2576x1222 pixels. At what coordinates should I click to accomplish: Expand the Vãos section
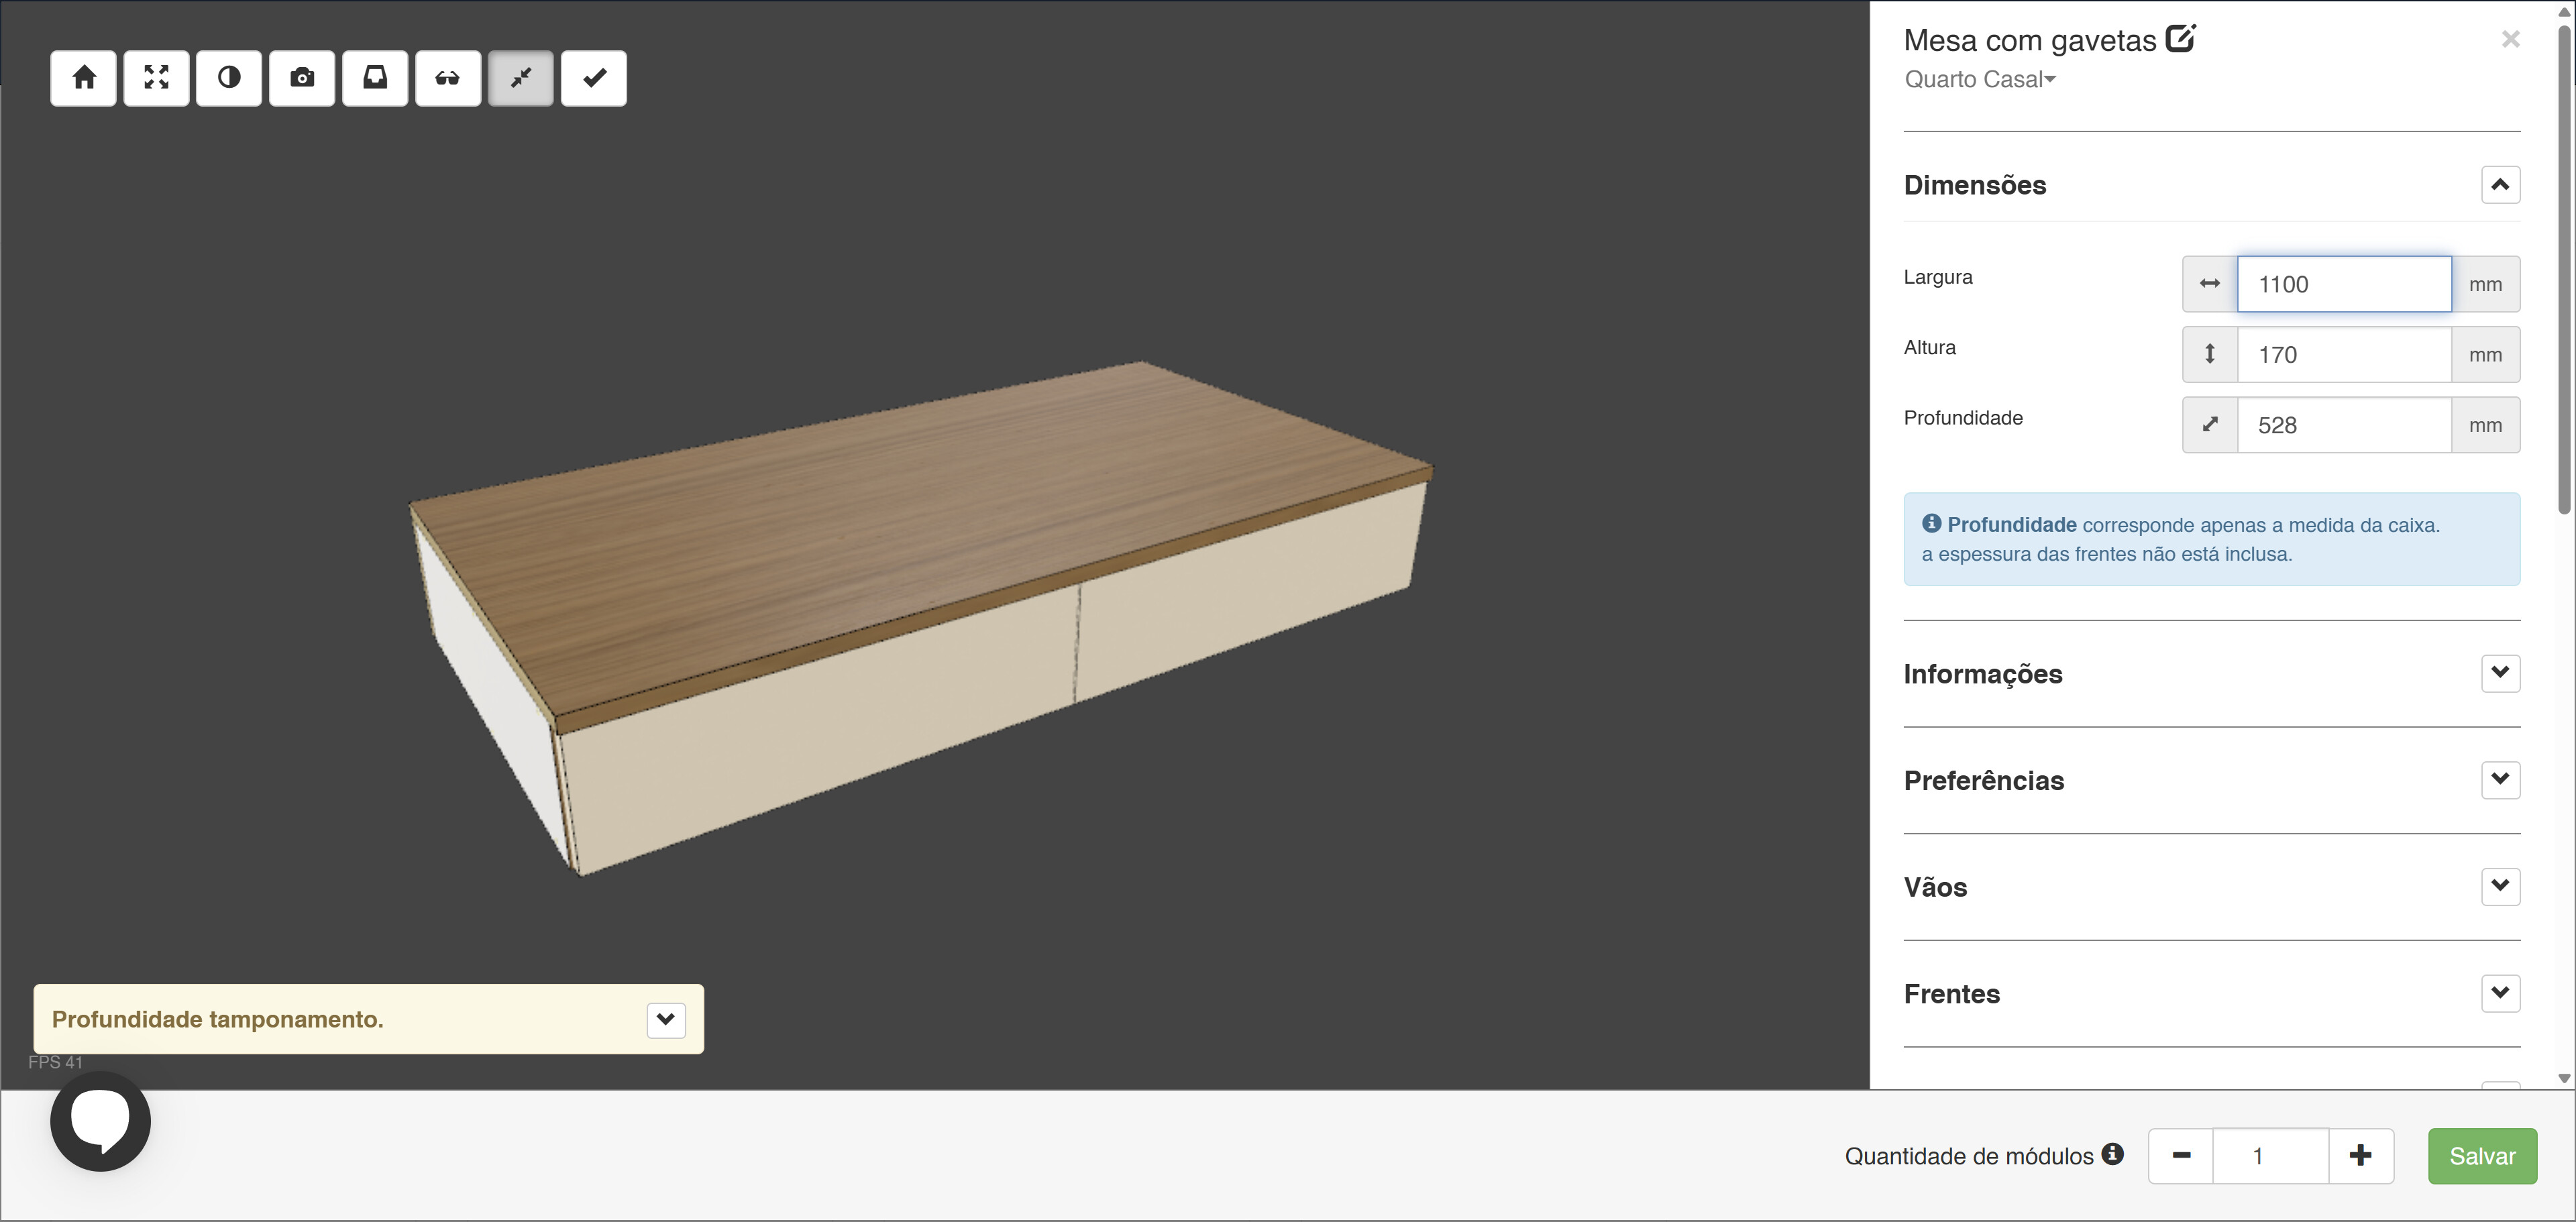2500,886
